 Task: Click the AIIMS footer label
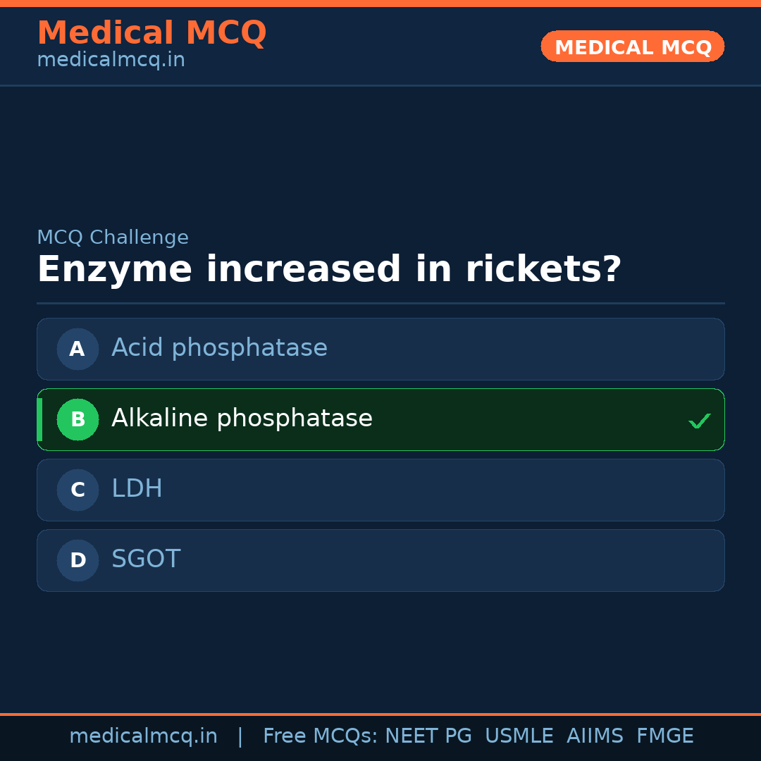[595, 736]
